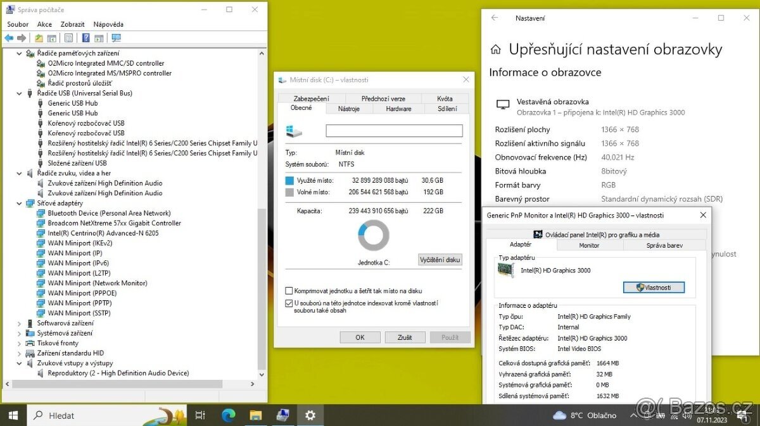Click the Vlastnosti button in the adapter dialog

point(654,287)
